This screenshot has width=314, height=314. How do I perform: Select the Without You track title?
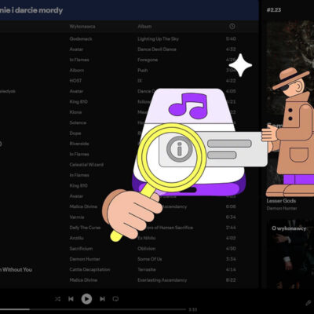16,269
